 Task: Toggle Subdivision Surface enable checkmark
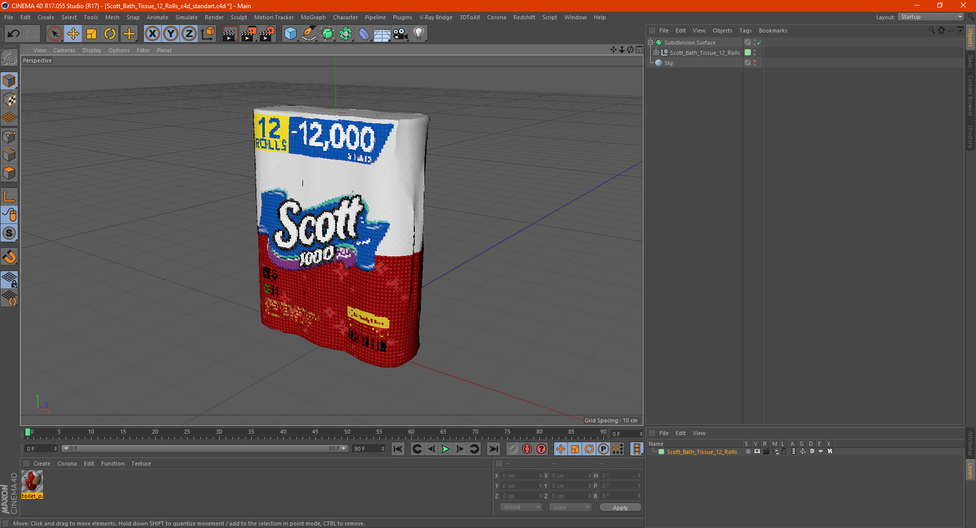[759, 43]
